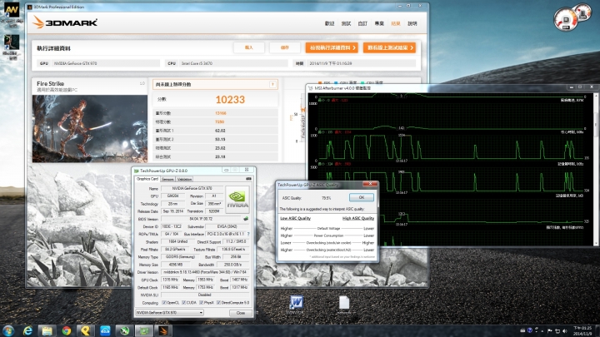
Task: Open File Explorer from the taskbar
Action: coord(47,330)
